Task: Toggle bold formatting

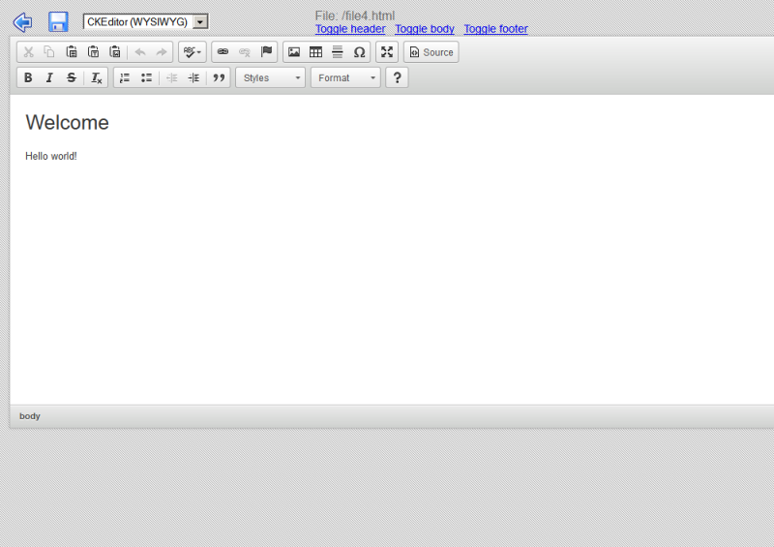Action: coord(28,77)
